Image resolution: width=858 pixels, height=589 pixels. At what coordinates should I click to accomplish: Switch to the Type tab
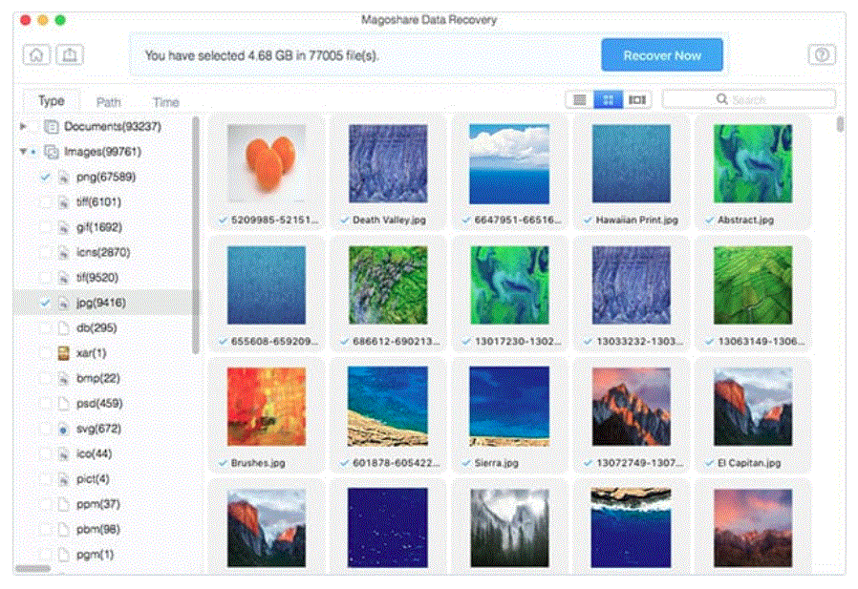[52, 101]
